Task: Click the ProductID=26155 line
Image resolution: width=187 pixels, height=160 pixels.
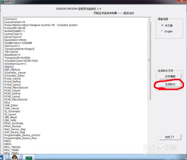Action: pos(15,28)
